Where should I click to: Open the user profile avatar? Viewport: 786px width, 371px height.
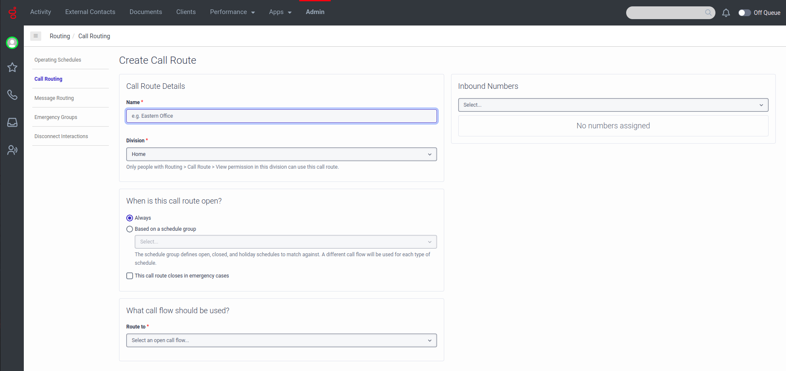[12, 42]
